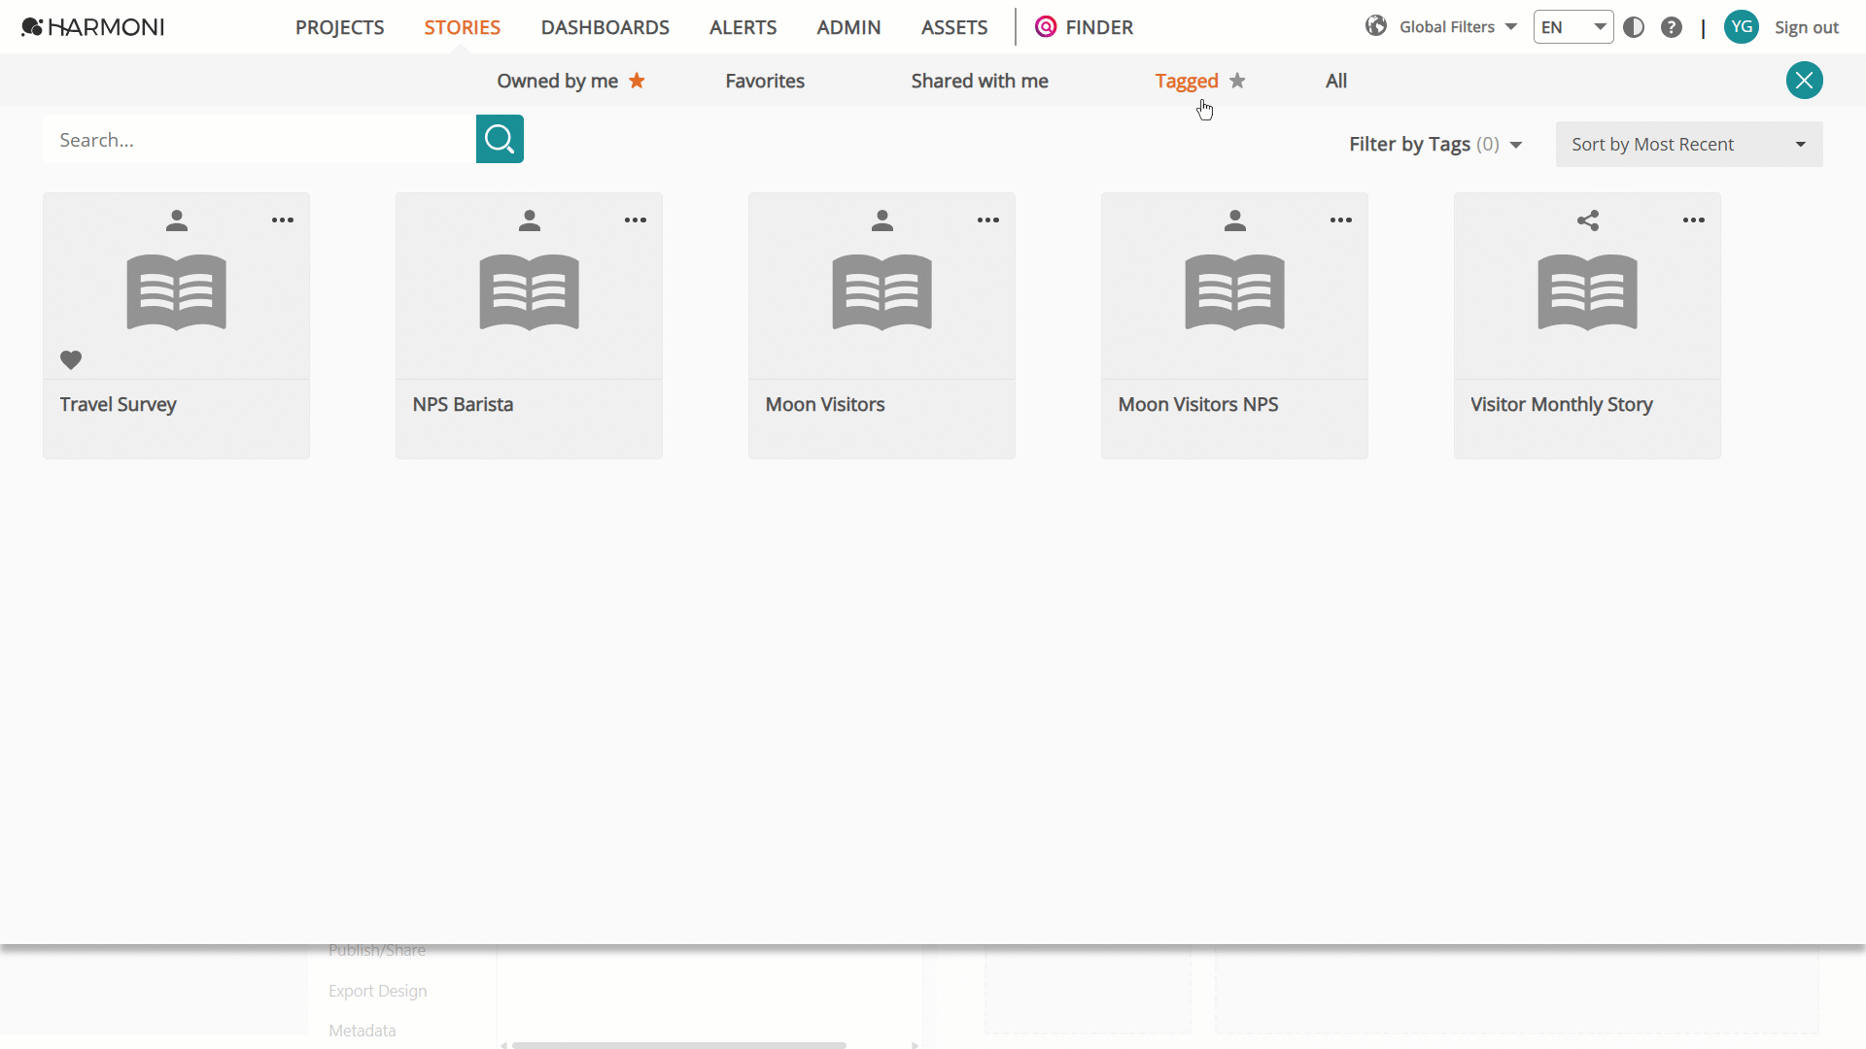The width and height of the screenshot is (1866, 1049).
Task: Open the EN language dropdown
Action: [1573, 27]
